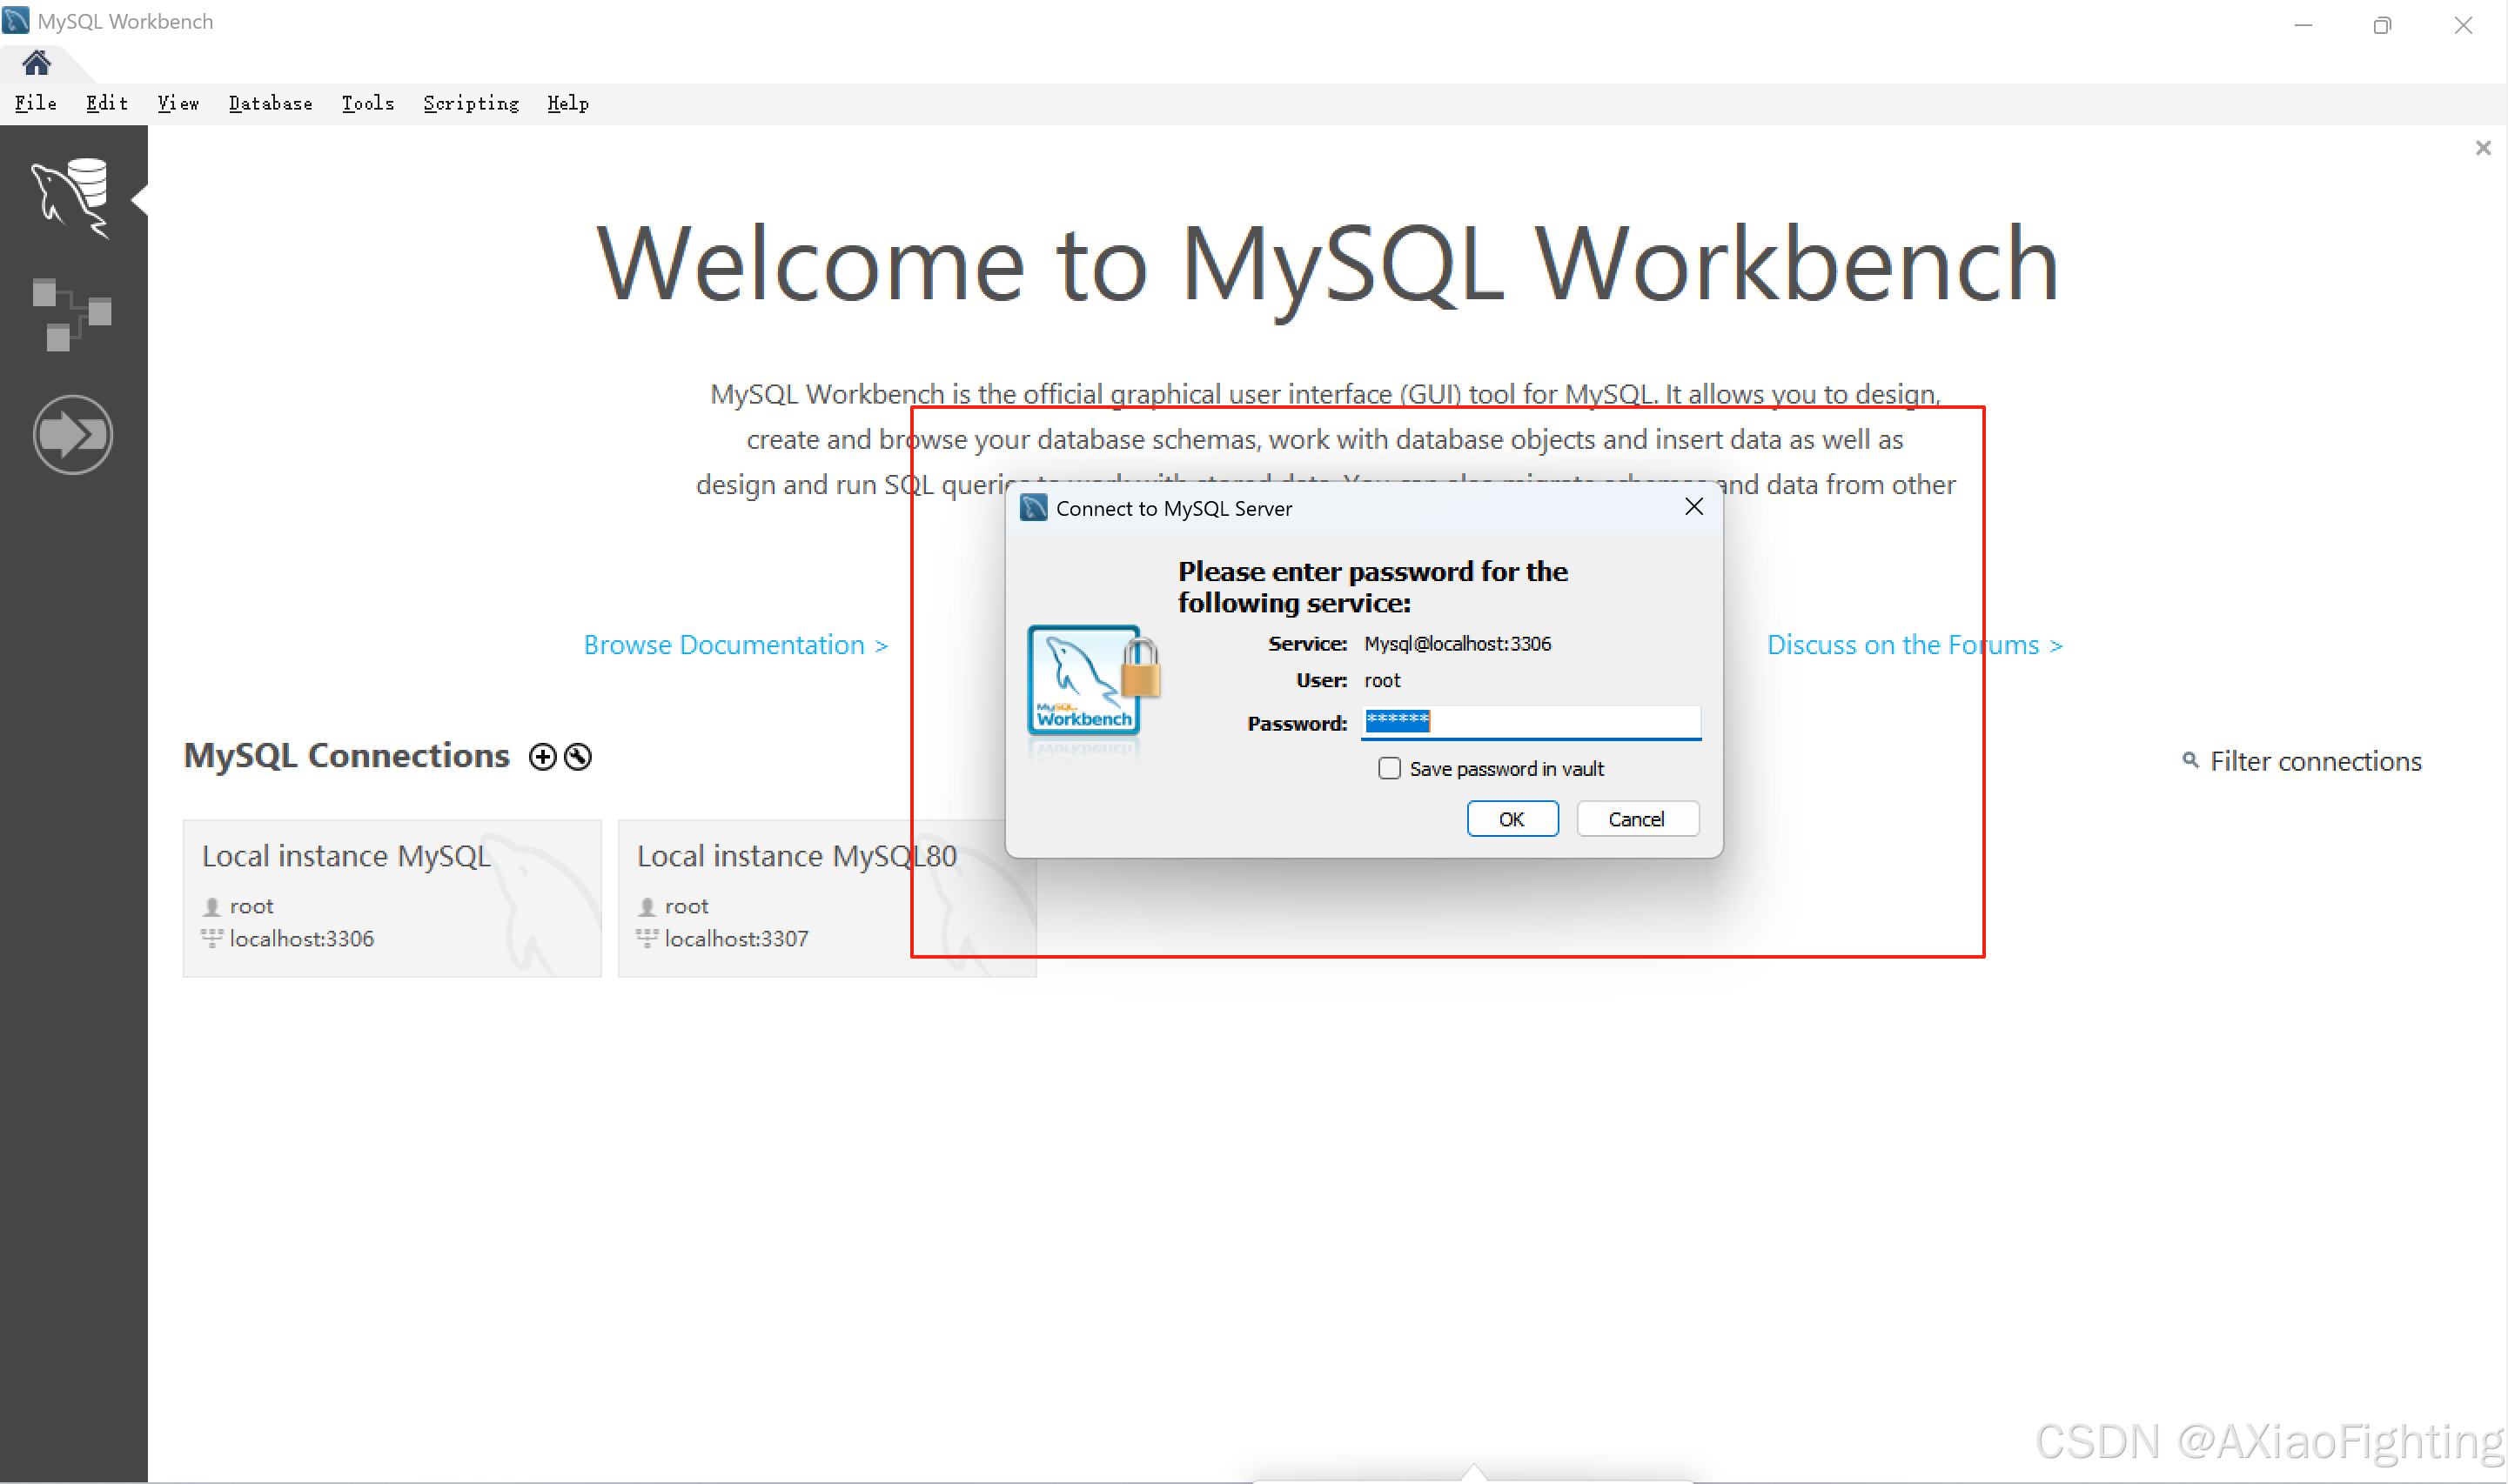Open the Tools menu
The width and height of the screenshot is (2508, 1484).
click(x=367, y=103)
